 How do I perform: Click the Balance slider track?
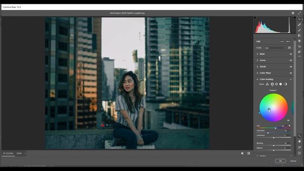click(274, 150)
